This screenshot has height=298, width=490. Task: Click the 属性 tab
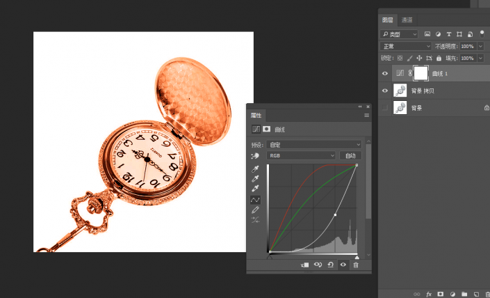[256, 116]
